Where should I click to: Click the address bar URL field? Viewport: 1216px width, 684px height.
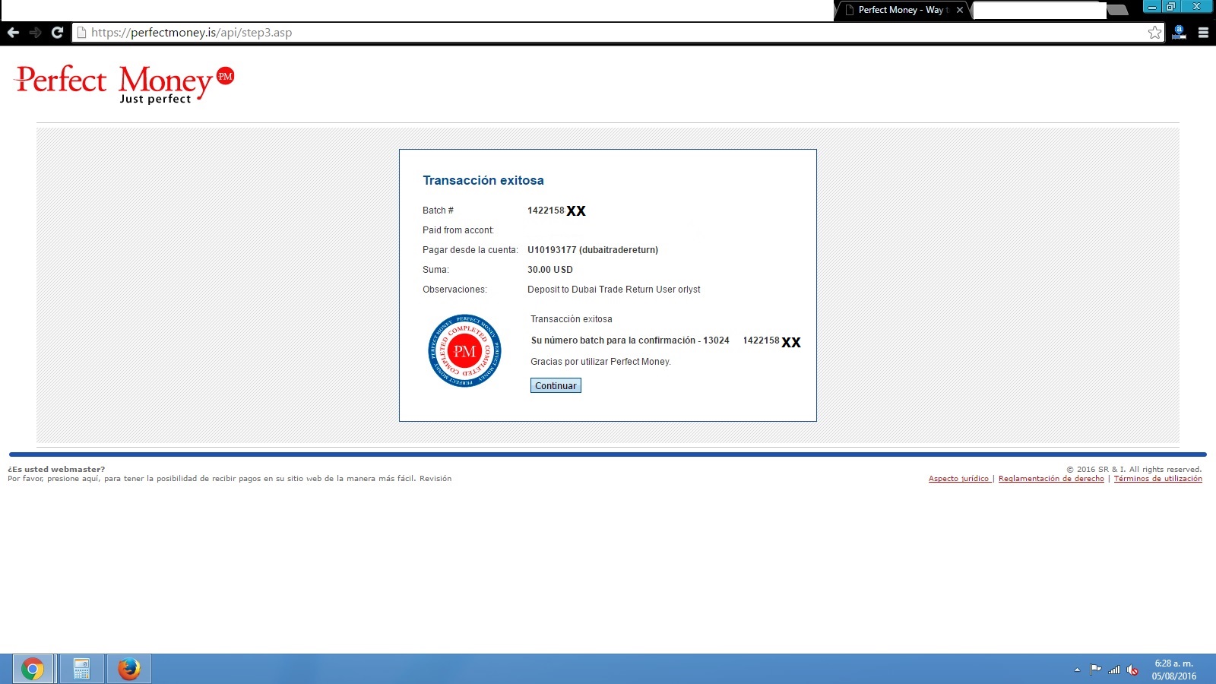coord(608,33)
